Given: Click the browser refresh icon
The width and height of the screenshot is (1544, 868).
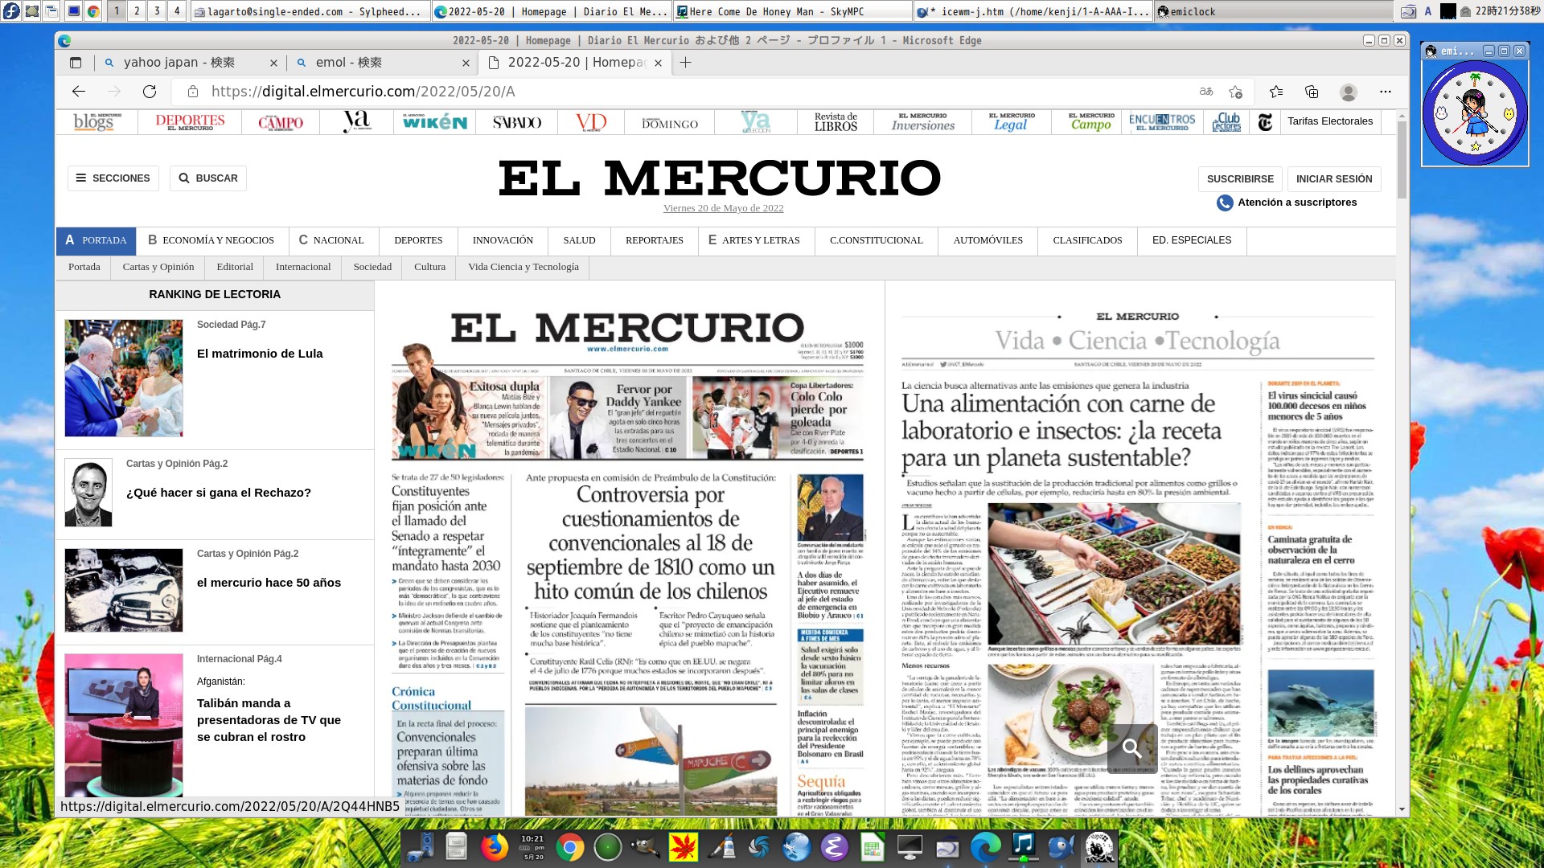Looking at the screenshot, I should [x=150, y=92].
